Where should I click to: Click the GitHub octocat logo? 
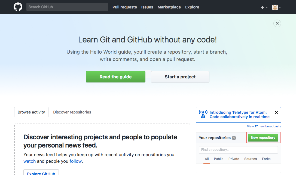tap(18, 7)
